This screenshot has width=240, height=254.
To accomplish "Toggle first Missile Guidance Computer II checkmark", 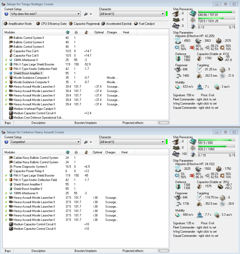I will coord(6,78).
